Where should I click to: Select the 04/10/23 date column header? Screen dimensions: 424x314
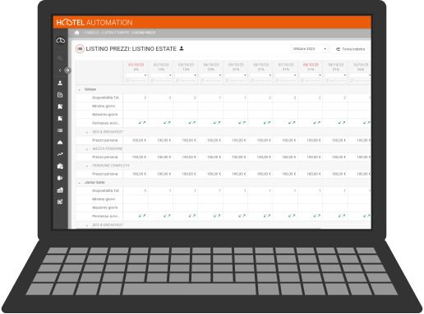coord(211,65)
